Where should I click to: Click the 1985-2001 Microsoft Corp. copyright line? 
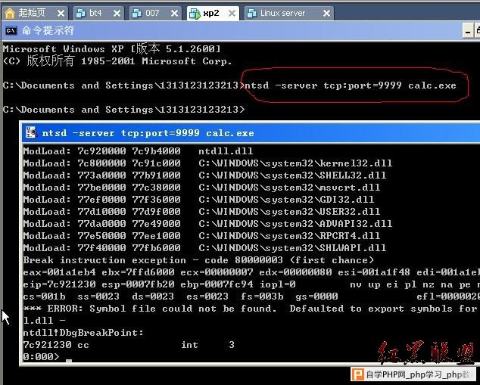(117, 61)
